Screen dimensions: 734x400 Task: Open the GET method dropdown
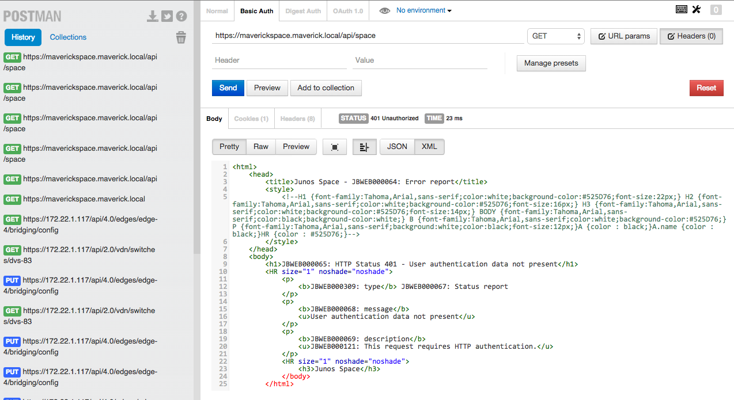tap(556, 36)
